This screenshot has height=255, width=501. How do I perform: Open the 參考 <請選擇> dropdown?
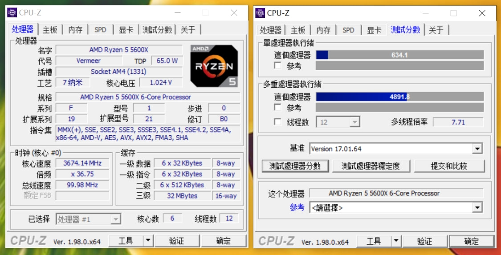click(396, 208)
